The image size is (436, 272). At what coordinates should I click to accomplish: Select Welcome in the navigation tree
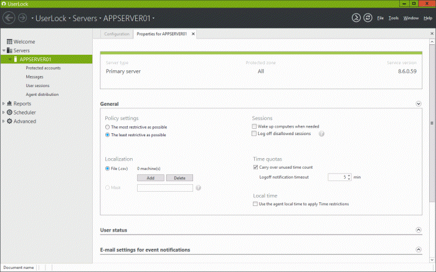tap(24, 42)
